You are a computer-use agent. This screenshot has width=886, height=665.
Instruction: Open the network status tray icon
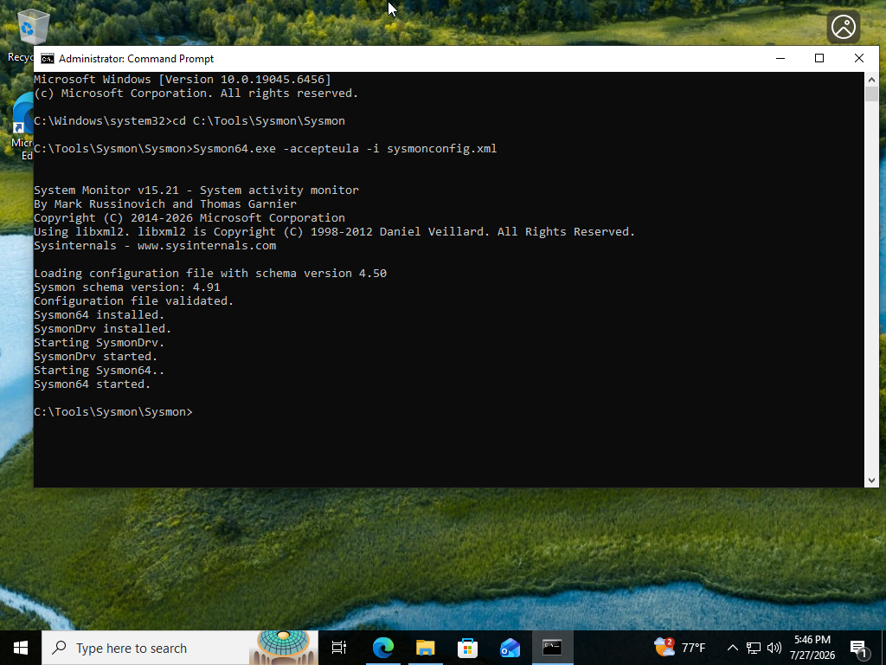click(754, 648)
